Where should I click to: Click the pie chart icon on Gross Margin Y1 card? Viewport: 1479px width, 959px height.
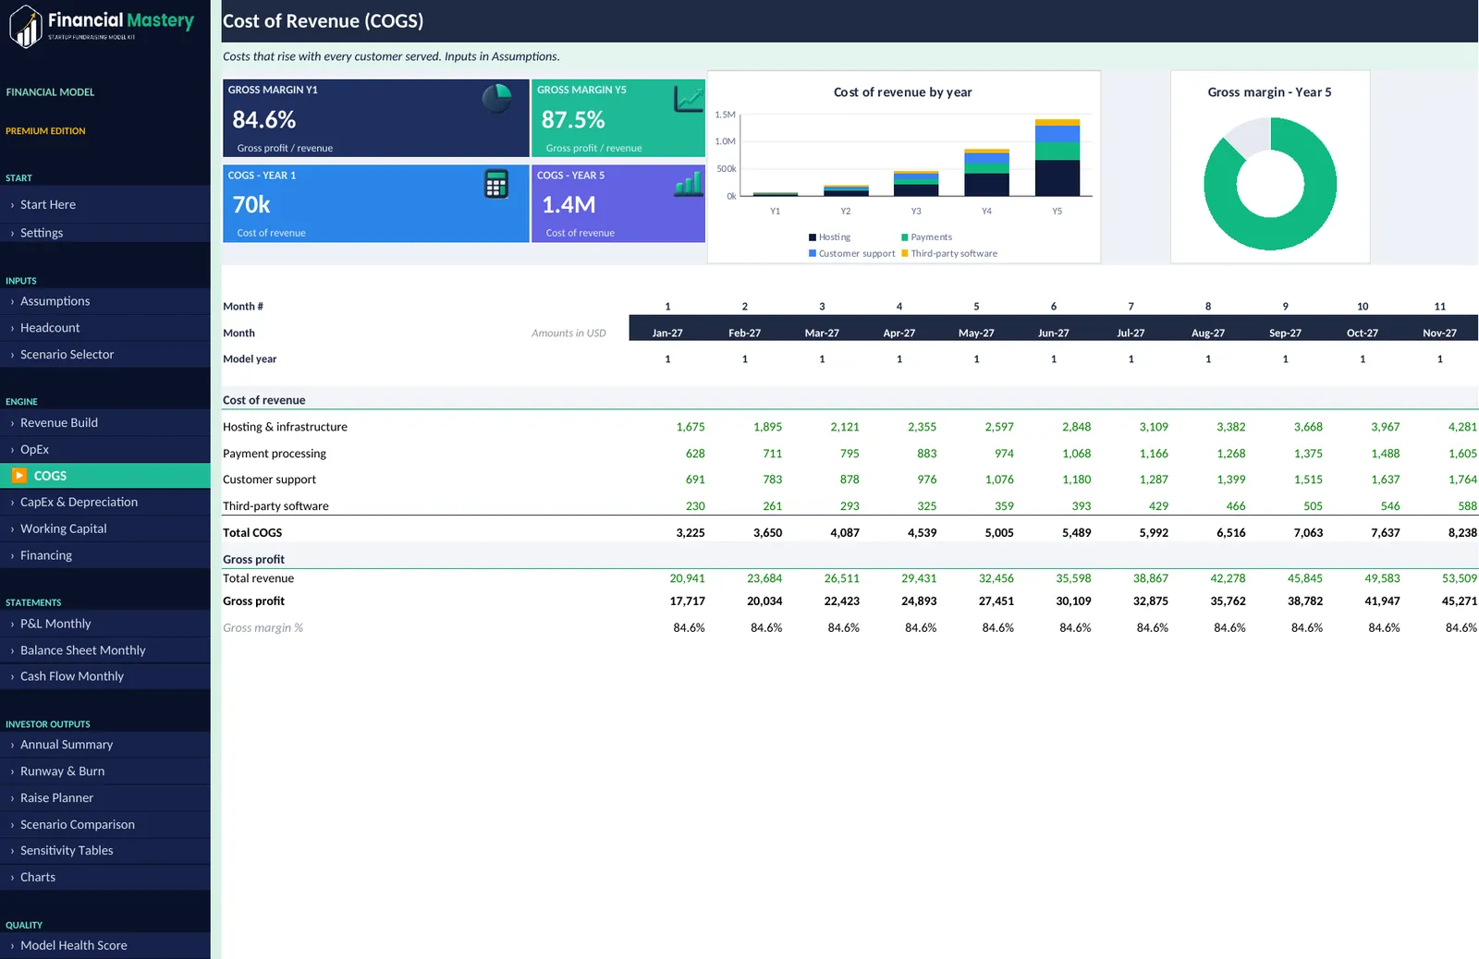click(497, 98)
